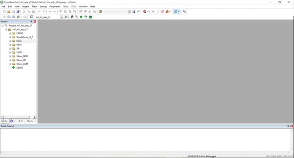Viewport: 294px width, 158px height.
Task: Collapse the m1_for_arty_s7 target node
Action: (x=6, y=29)
